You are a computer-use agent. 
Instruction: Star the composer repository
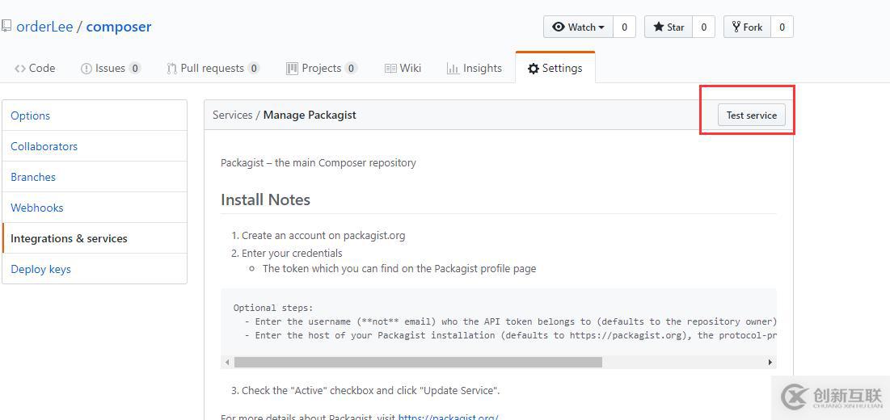(x=669, y=27)
